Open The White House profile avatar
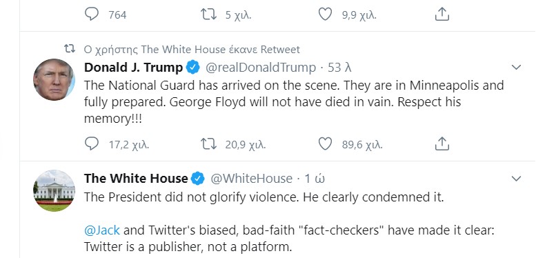The width and height of the screenshot is (536, 258). (x=54, y=190)
